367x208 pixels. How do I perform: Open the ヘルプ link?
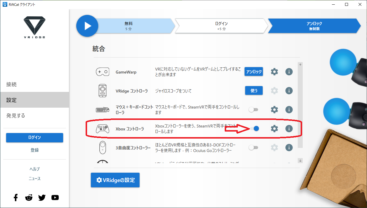34,169
